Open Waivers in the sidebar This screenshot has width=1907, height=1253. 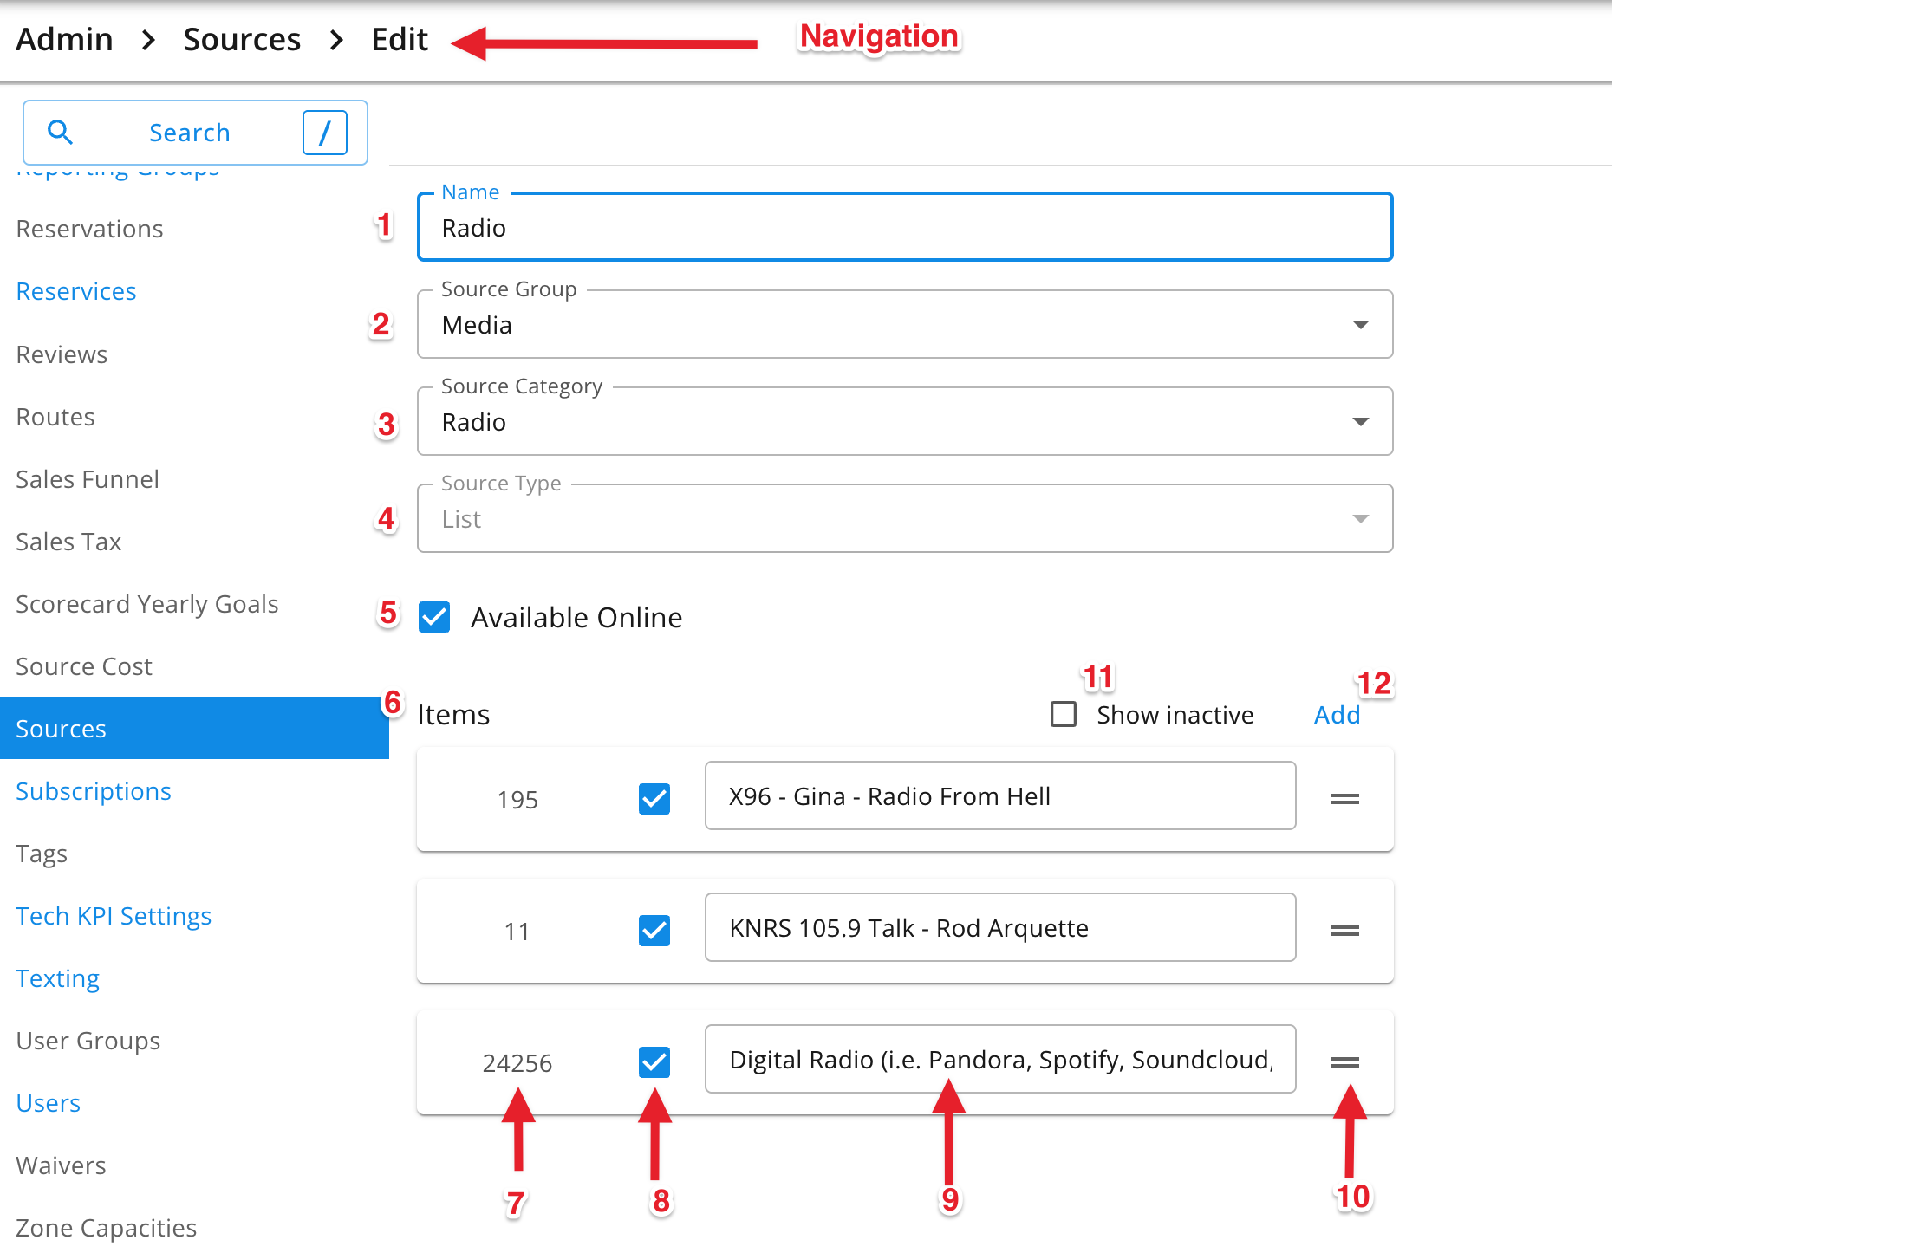click(61, 1165)
